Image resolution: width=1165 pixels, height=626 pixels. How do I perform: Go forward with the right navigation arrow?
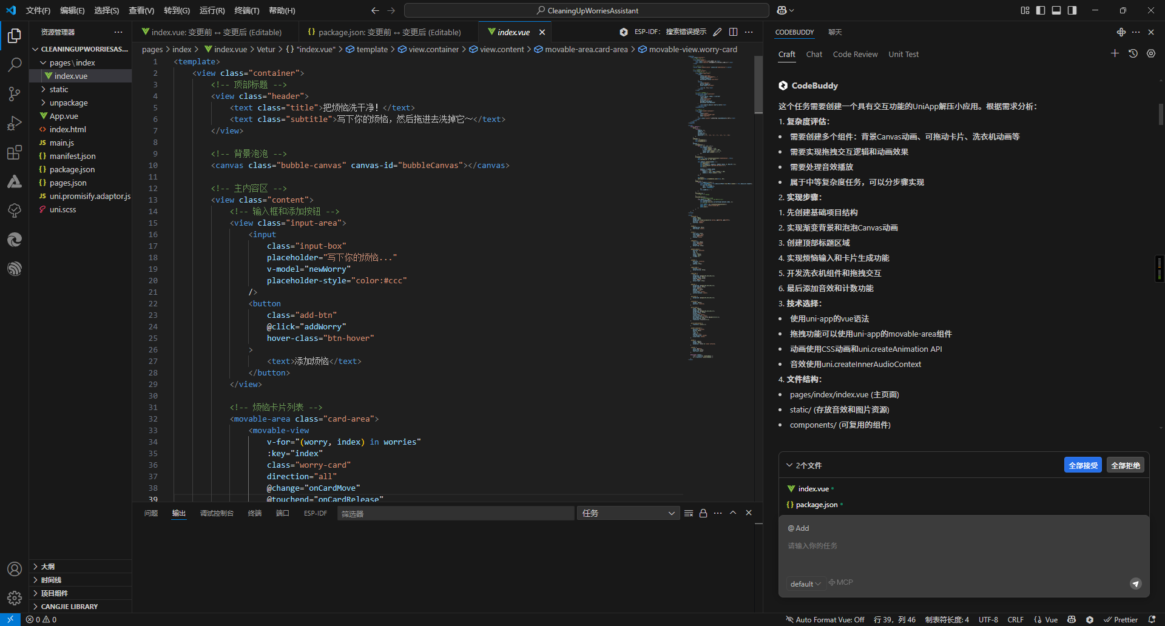coord(391,10)
